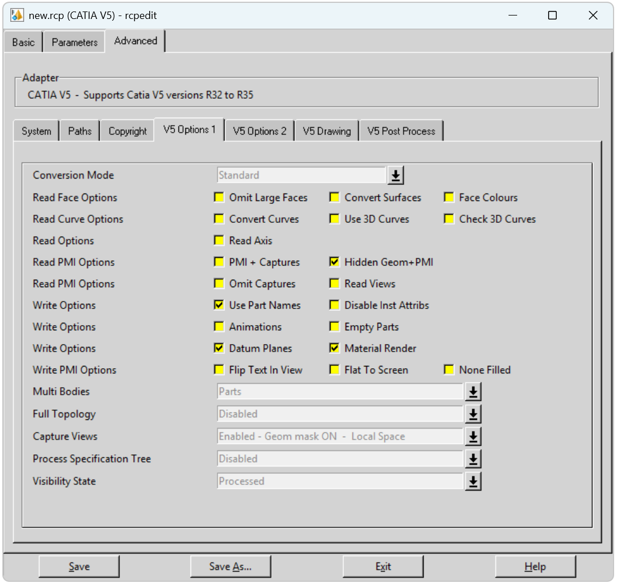Open the Capture Views dropdown arrow

pos(473,437)
